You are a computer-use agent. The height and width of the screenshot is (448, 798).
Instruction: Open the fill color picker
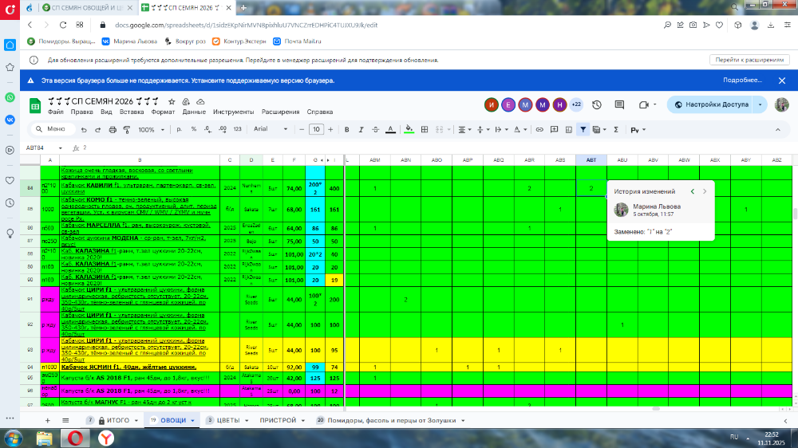(409, 129)
